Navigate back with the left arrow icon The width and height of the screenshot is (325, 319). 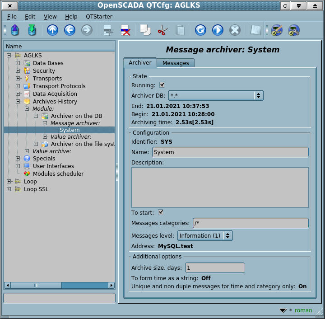(x=70, y=30)
